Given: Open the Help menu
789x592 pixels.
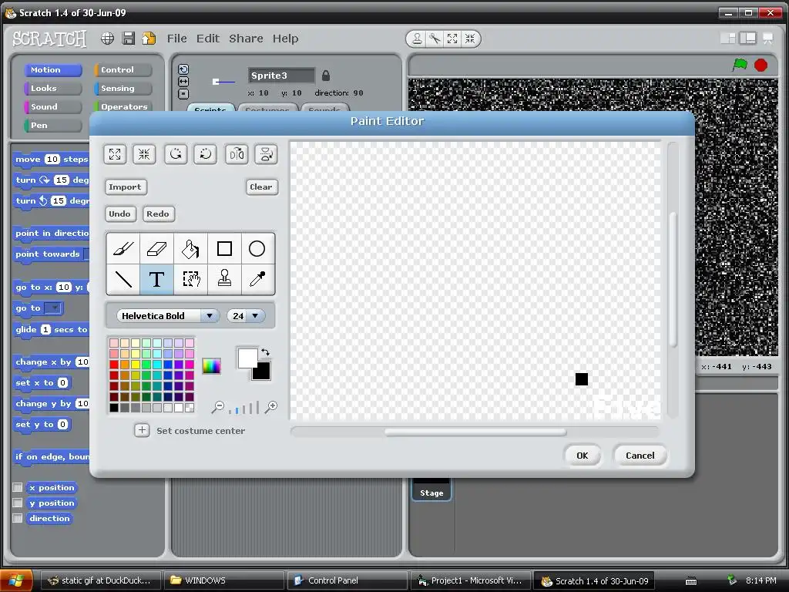Looking at the screenshot, I should pyautogui.click(x=285, y=39).
